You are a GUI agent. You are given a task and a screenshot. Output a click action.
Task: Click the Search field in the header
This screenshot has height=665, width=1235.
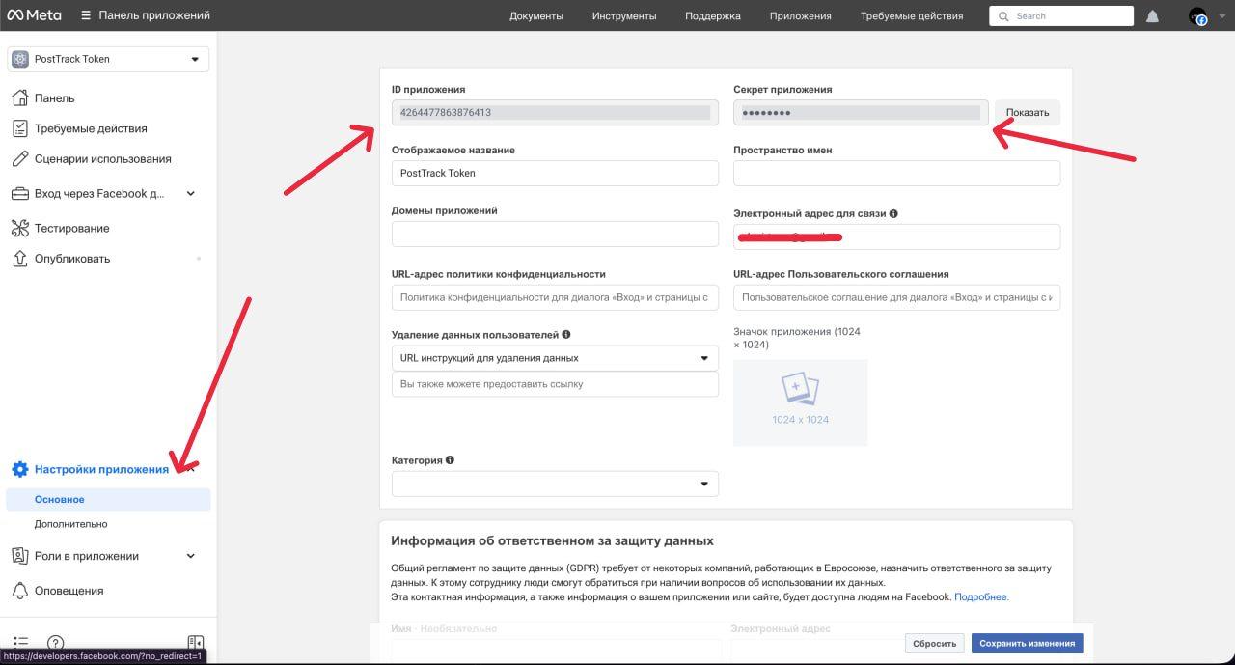[x=1061, y=15]
